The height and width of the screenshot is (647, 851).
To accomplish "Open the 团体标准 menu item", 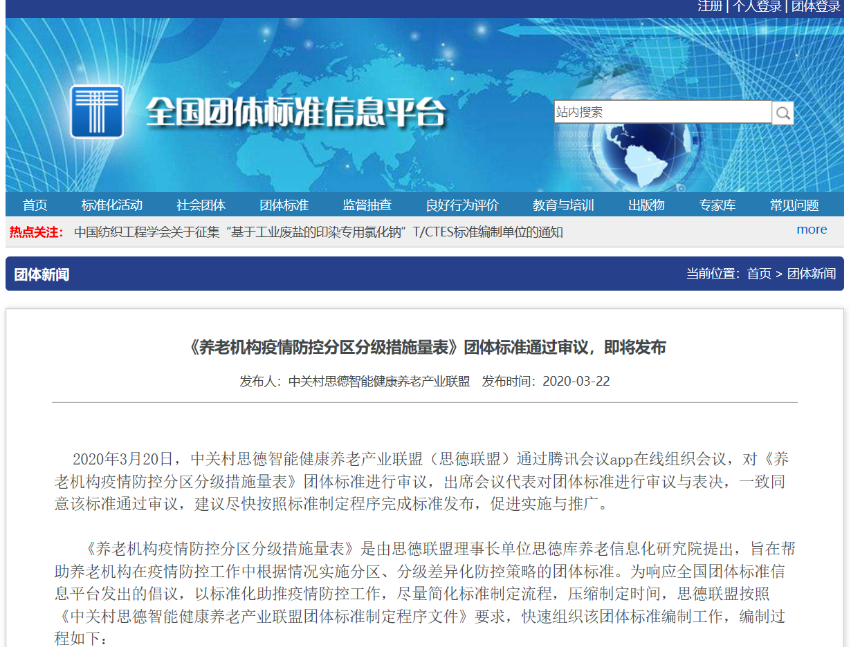I will point(284,205).
